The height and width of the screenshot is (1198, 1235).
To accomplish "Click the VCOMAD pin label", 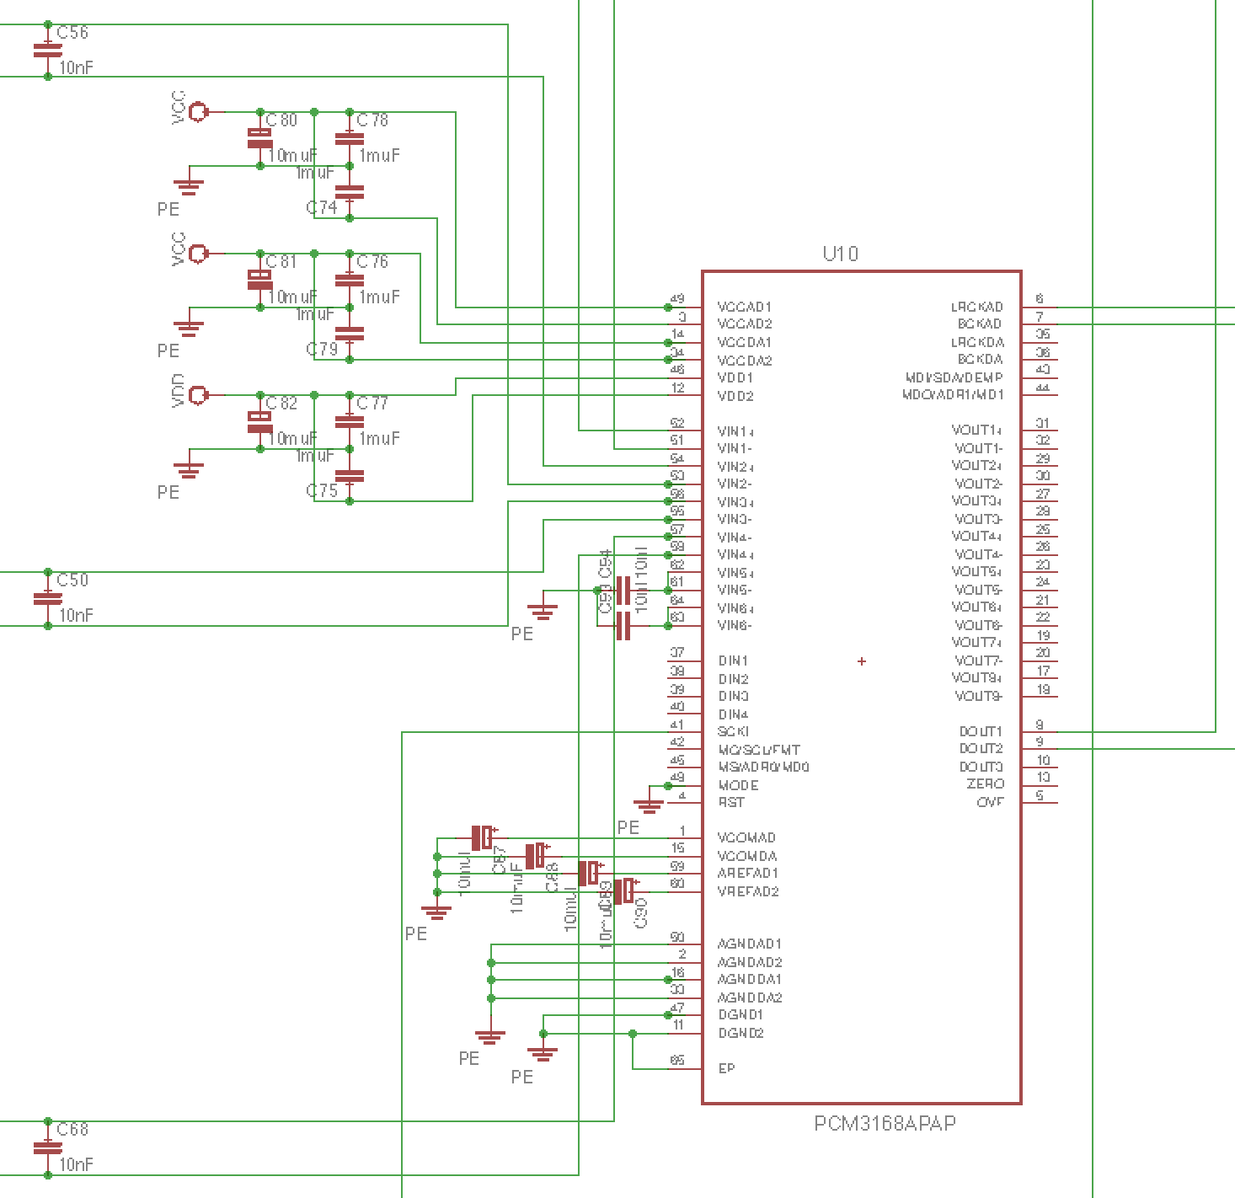I will (746, 837).
